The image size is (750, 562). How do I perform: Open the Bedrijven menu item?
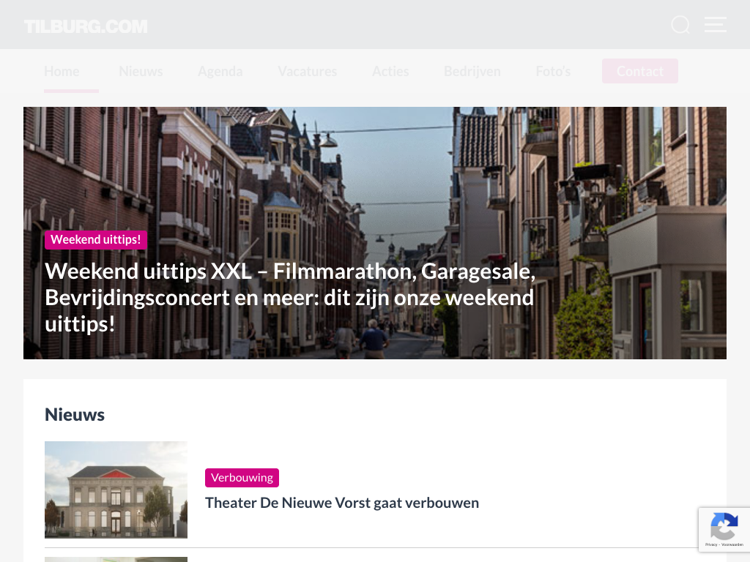(x=472, y=71)
